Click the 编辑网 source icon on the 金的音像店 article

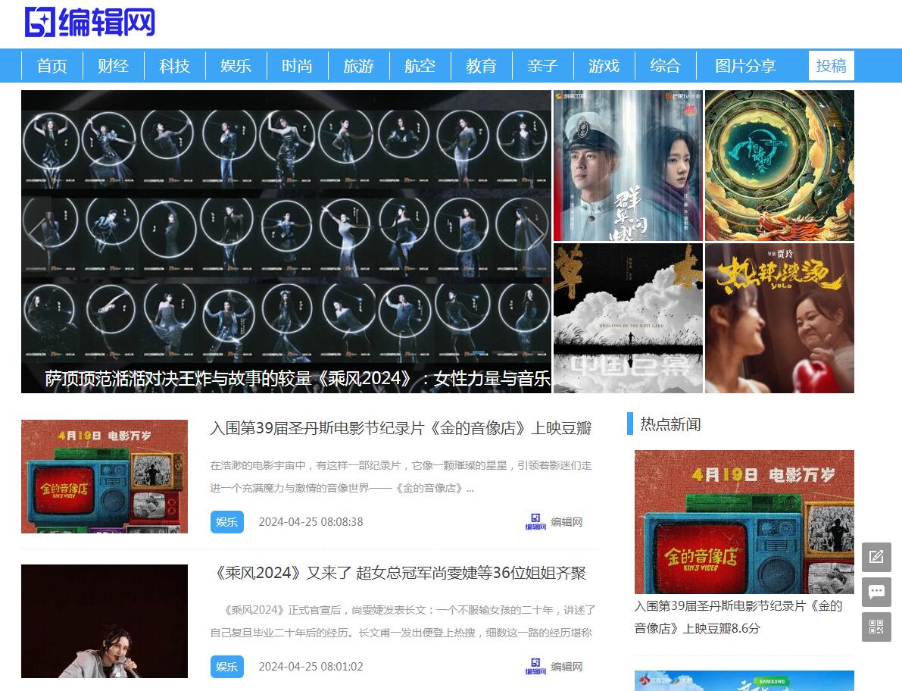535,521
